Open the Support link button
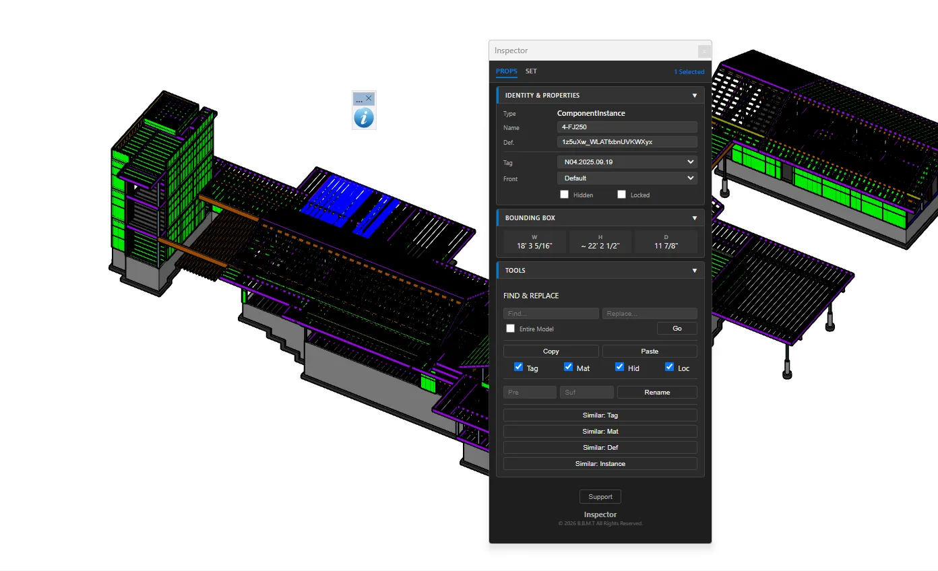 pyautogui.click(x=600, y=497)
